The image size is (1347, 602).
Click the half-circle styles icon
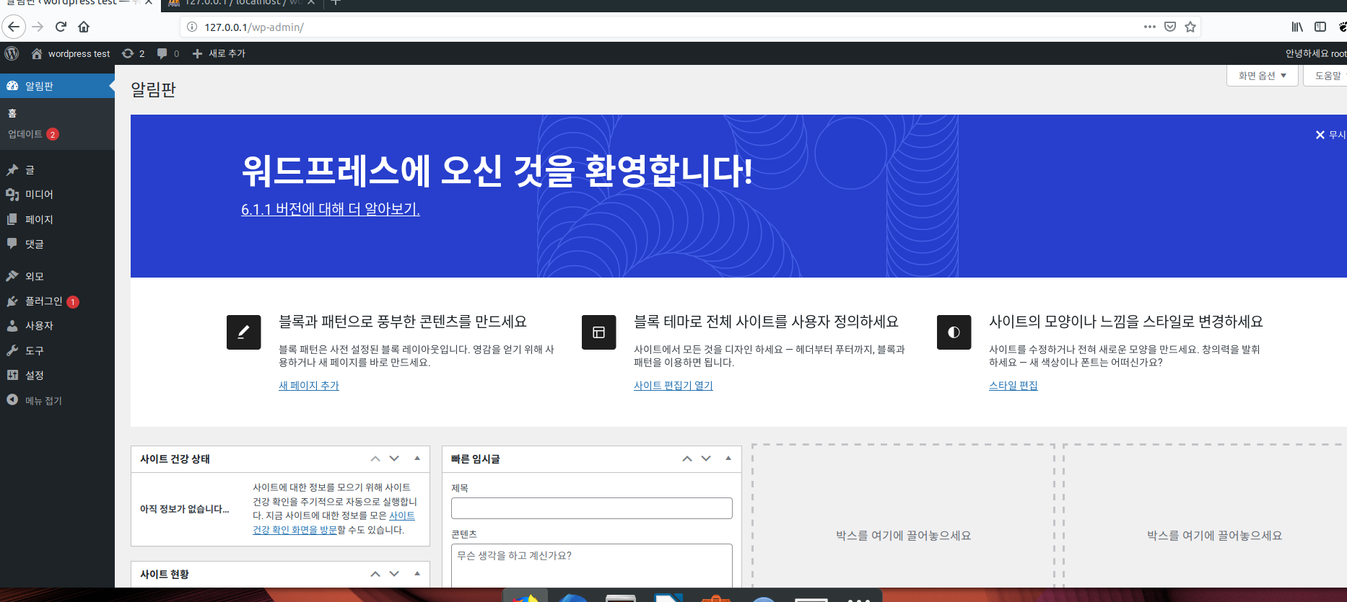tap(954, 332)
